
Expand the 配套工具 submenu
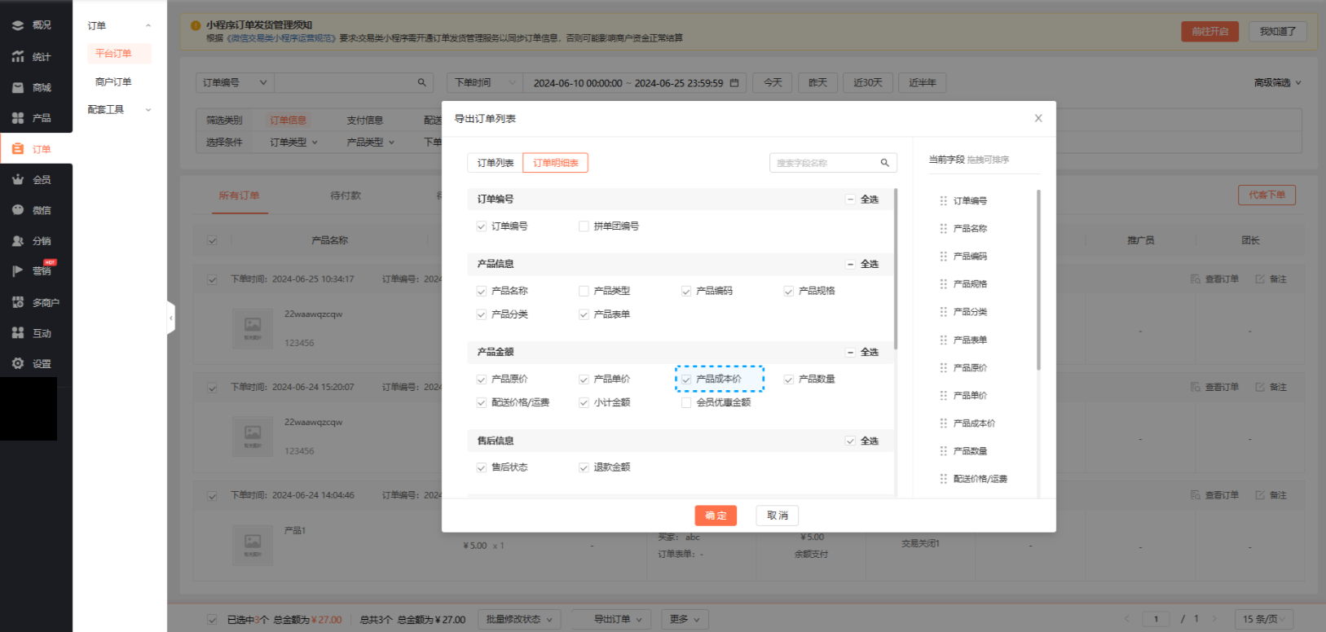click(x=119, y=109)
